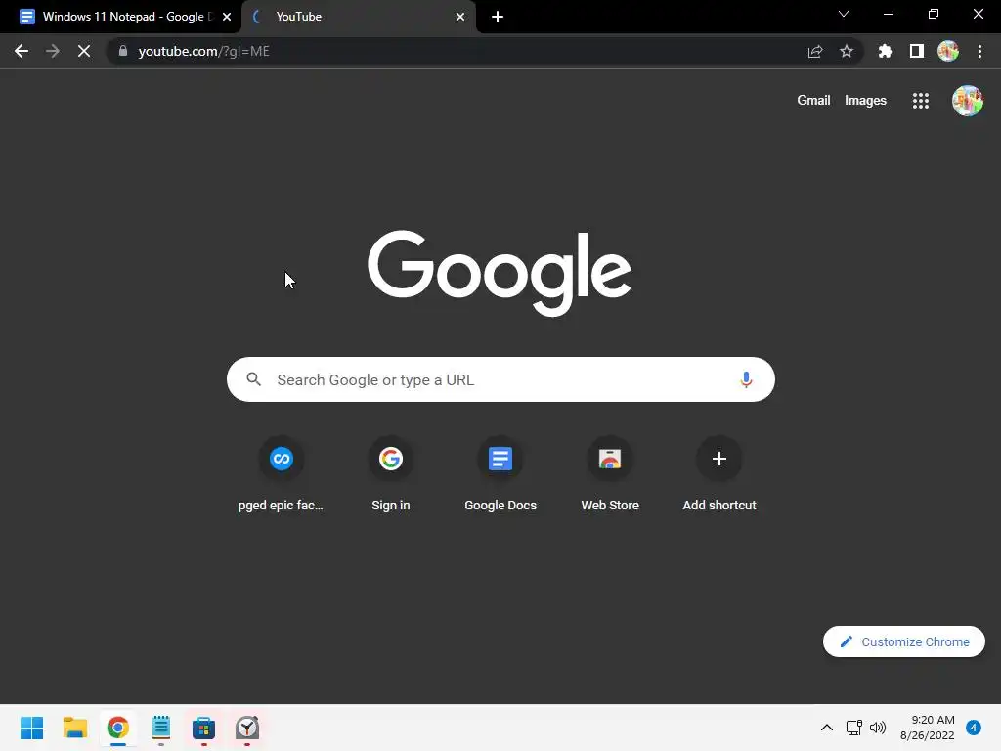The height and width of the screenshot is (751, 1001).
Task: Click the search magnifier icon in the search box
Action: [253, 379]
